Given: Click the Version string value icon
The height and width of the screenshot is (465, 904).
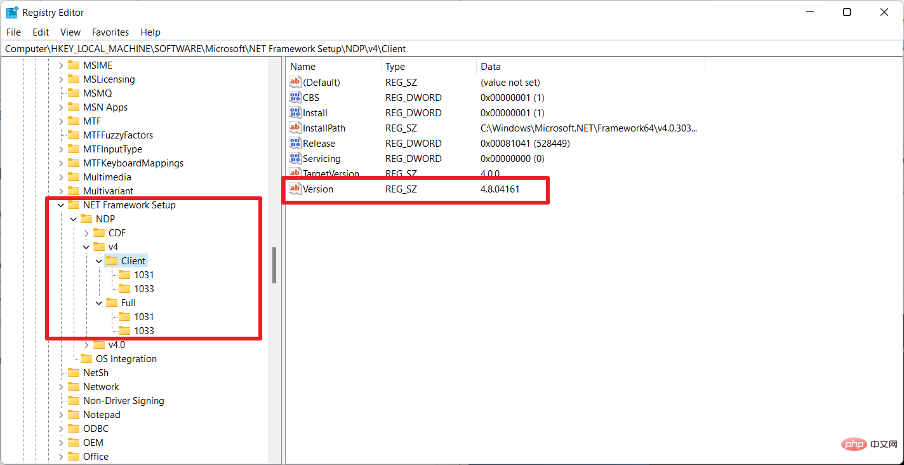Looking at the screenshot, I should [295, 189].
